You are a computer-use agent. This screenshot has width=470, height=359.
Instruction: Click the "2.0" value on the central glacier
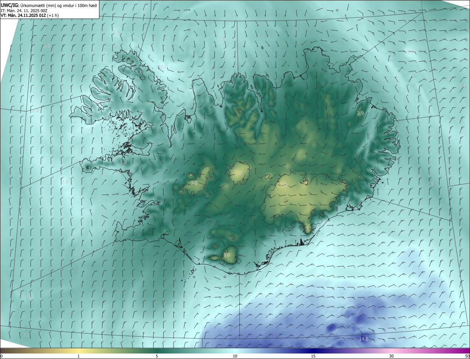click(x=238, y=173)
